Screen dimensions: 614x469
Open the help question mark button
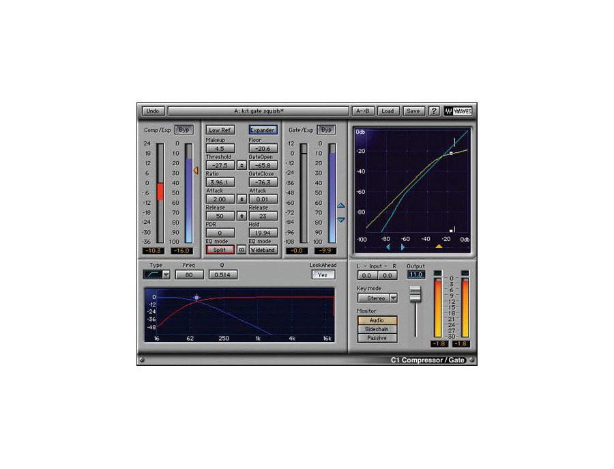point(433,111)
